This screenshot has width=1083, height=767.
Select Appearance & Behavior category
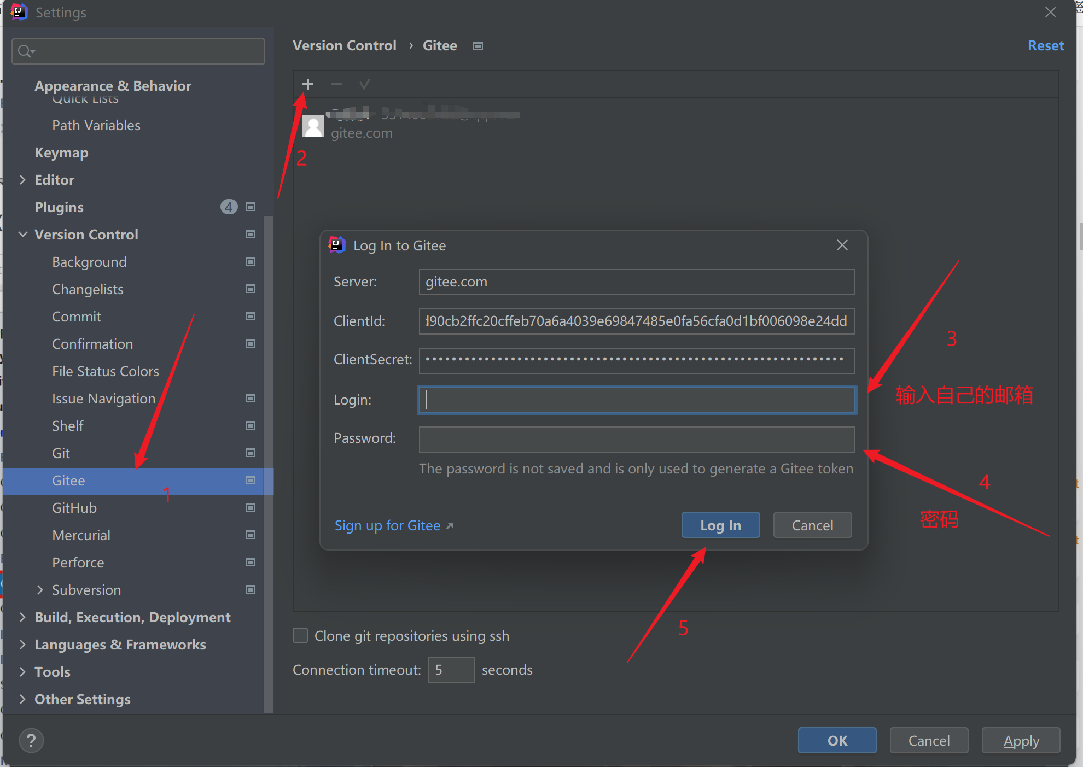pos(113,86)
